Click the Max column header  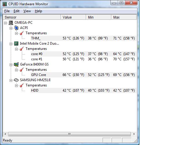124,17
